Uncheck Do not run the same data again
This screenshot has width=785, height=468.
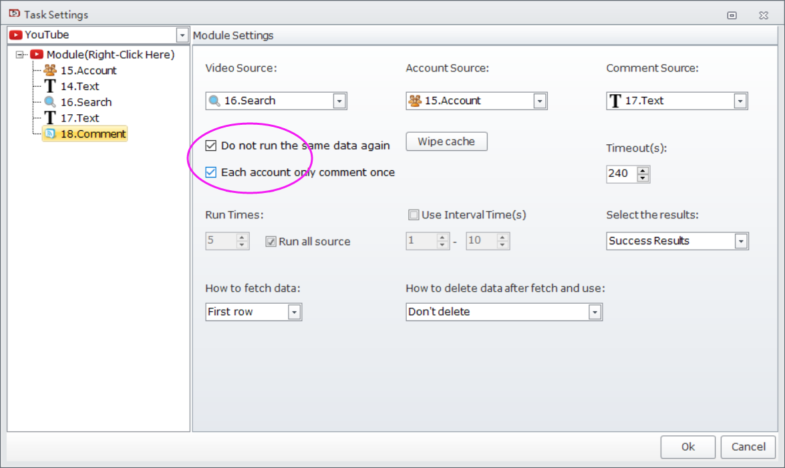tap(211, 146)
